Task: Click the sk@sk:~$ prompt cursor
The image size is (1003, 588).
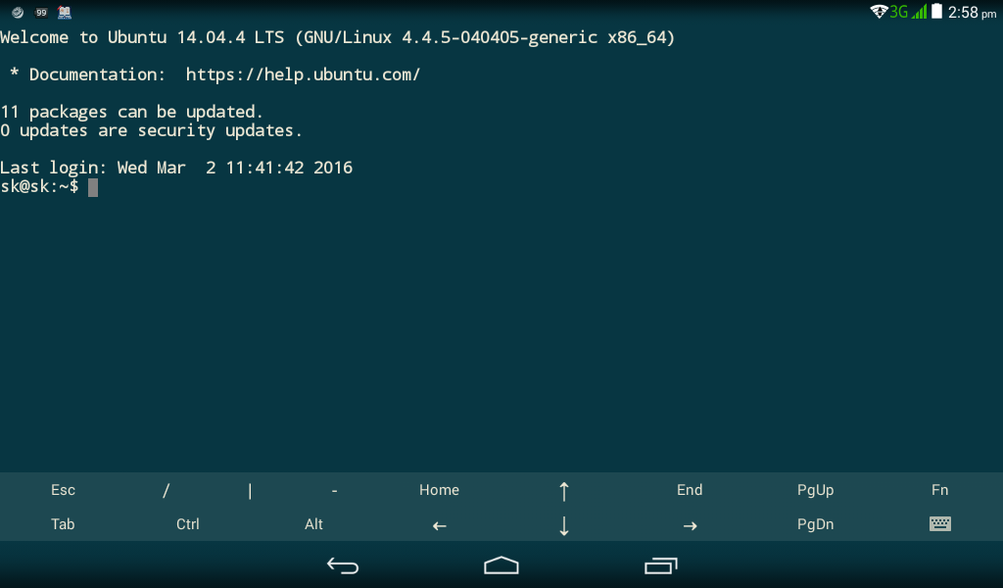Action: click(93, 187)
